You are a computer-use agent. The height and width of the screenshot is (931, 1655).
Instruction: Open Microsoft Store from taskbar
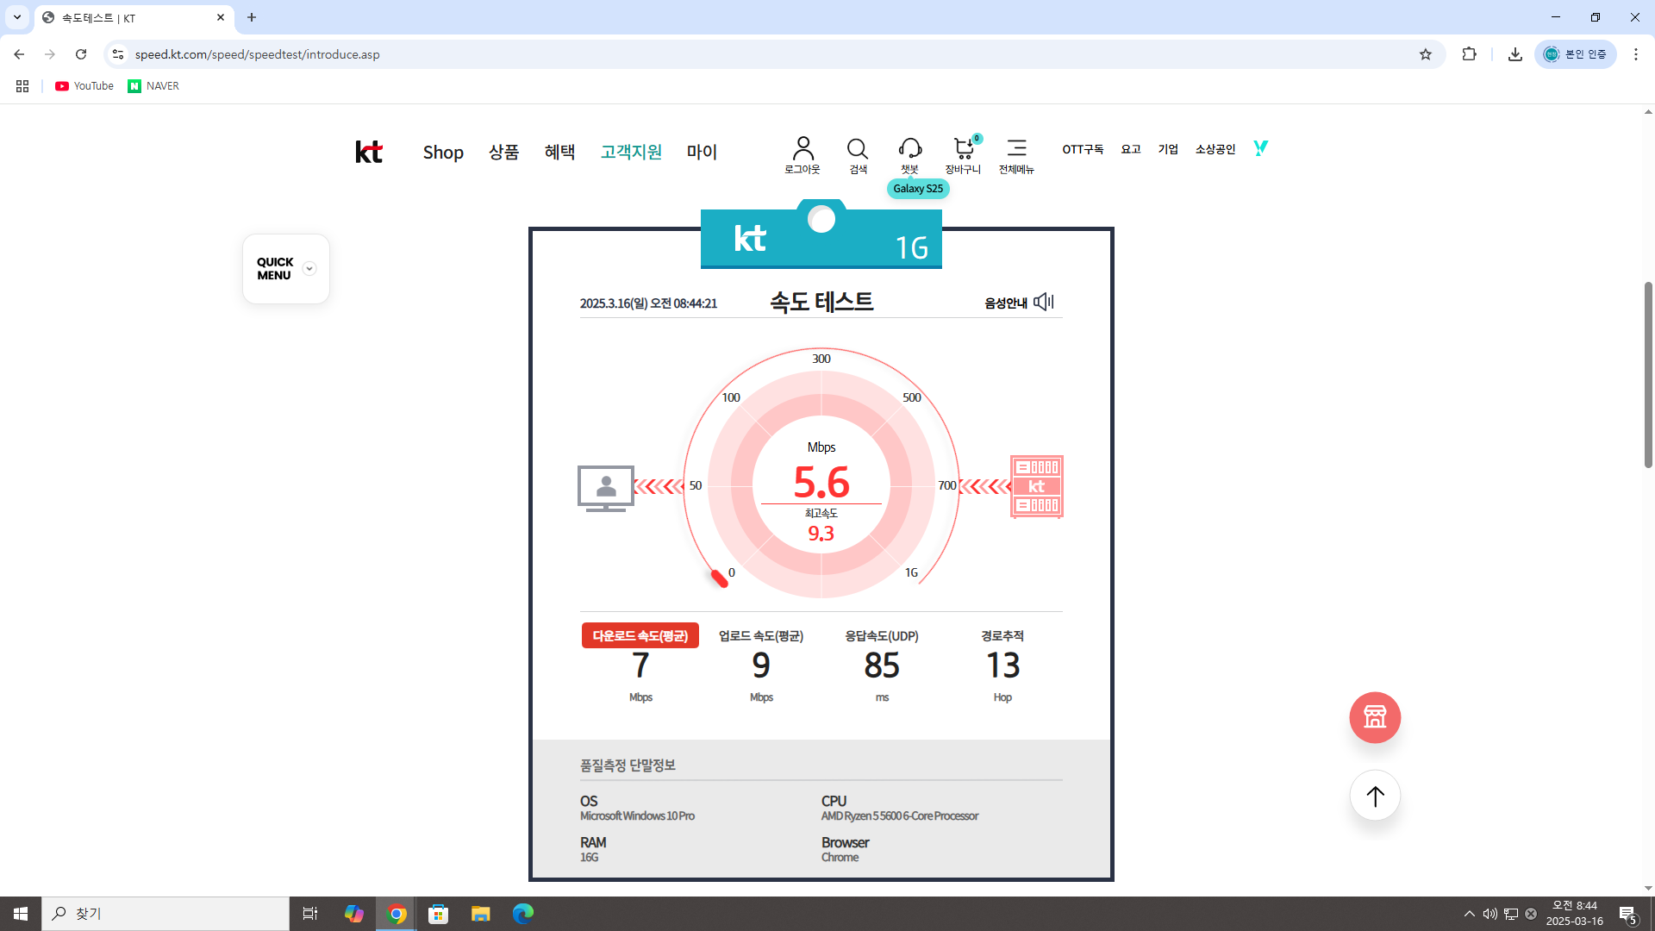[439, 914]
